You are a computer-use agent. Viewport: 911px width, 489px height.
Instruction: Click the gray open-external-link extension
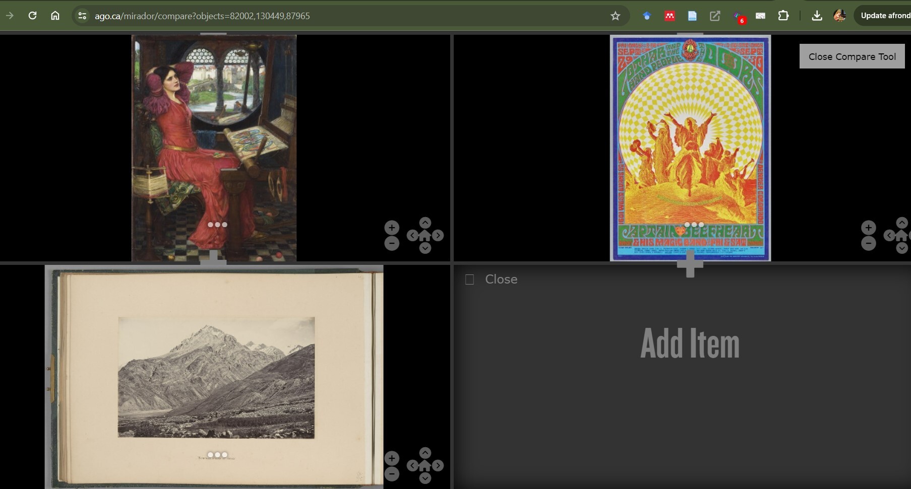(715, 16)
